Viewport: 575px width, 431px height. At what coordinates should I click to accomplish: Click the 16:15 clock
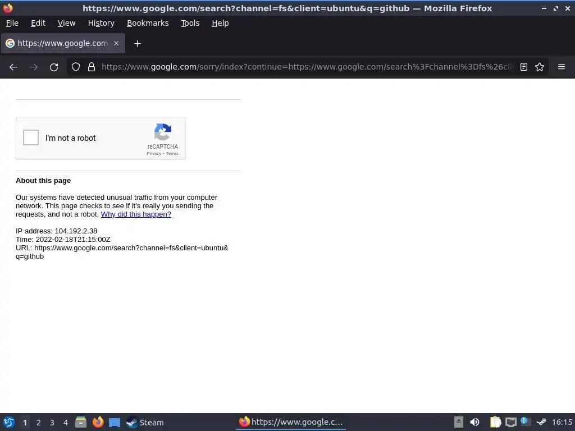coord(562,422)
